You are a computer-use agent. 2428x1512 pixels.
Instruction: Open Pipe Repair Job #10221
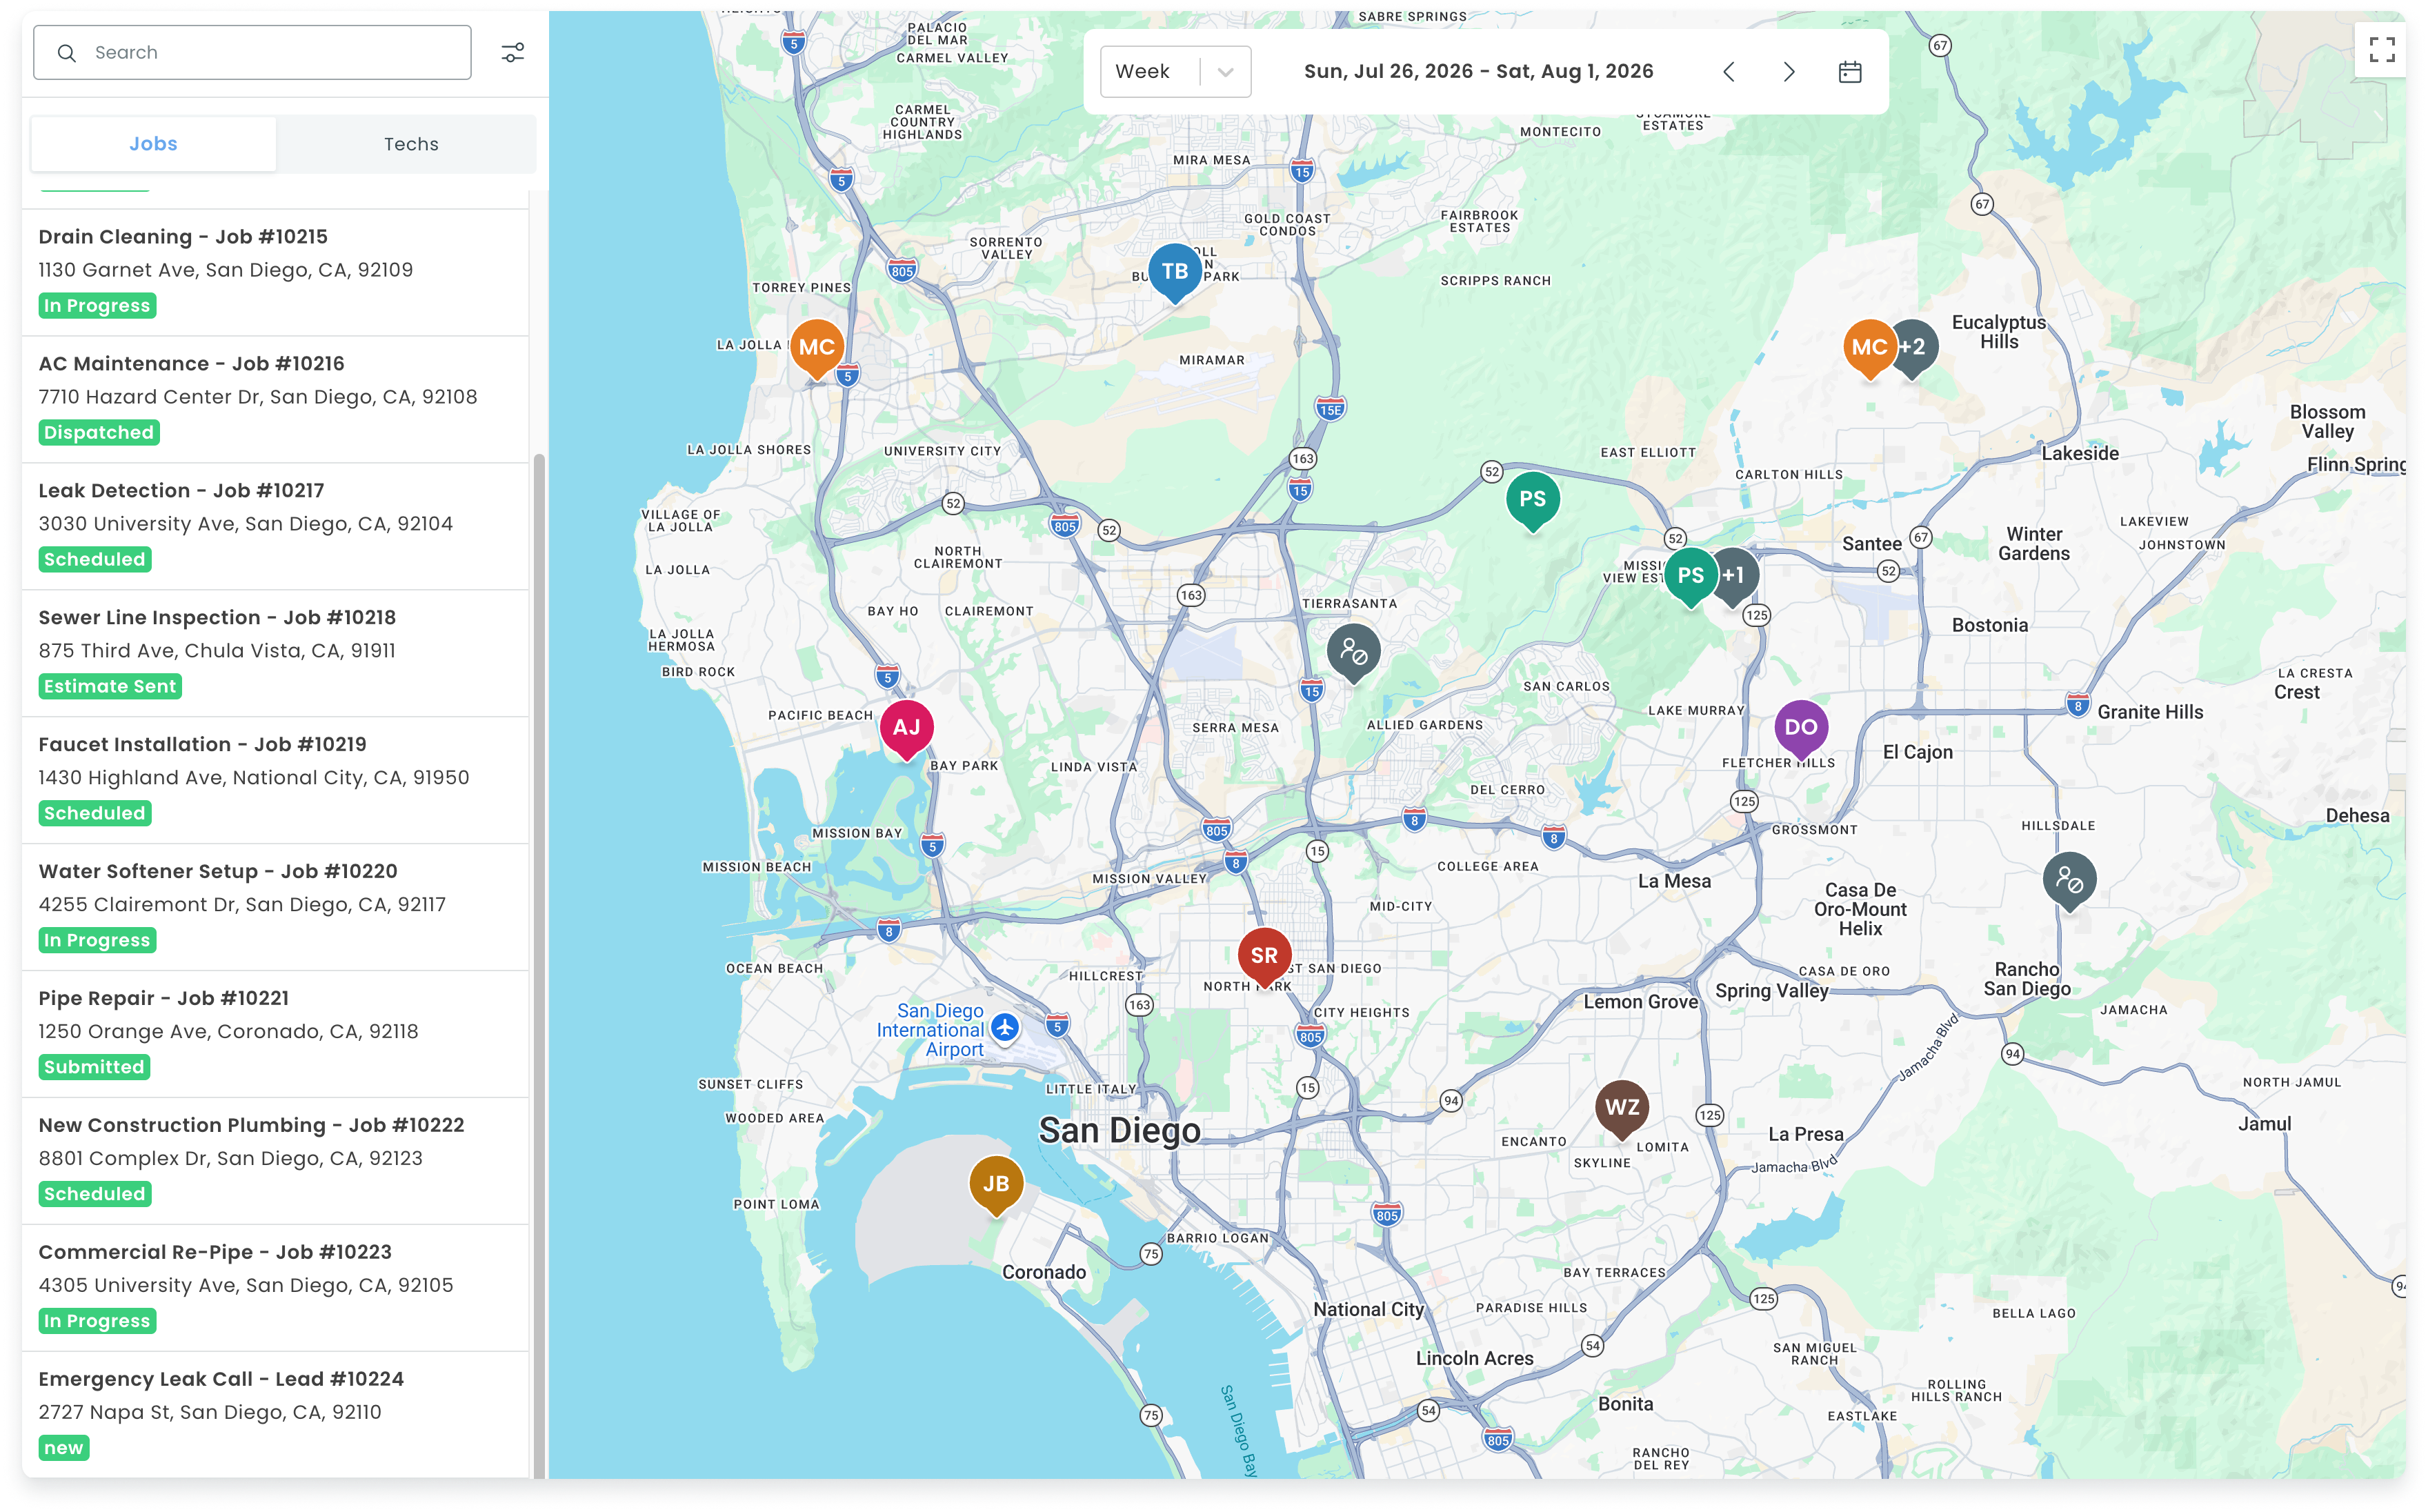tap(275, 1034)
